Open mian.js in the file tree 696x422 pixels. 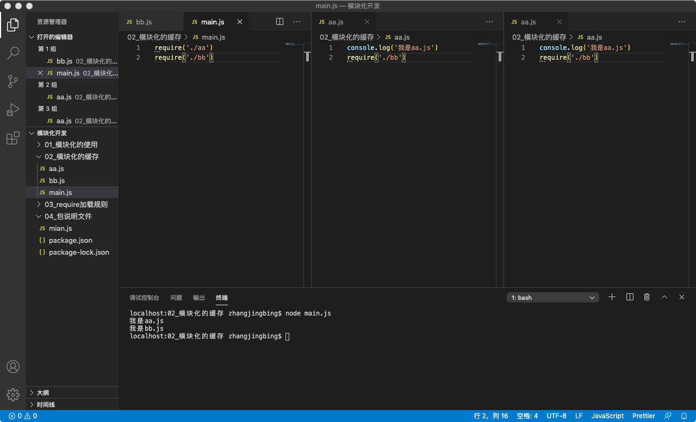(x=72, y=228)
